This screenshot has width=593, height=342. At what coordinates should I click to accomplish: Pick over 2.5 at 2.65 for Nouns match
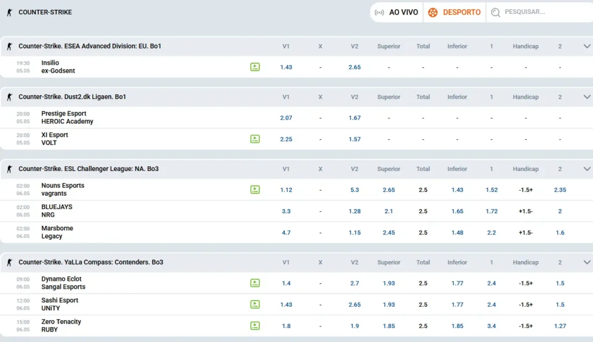[x=389, y=190]
